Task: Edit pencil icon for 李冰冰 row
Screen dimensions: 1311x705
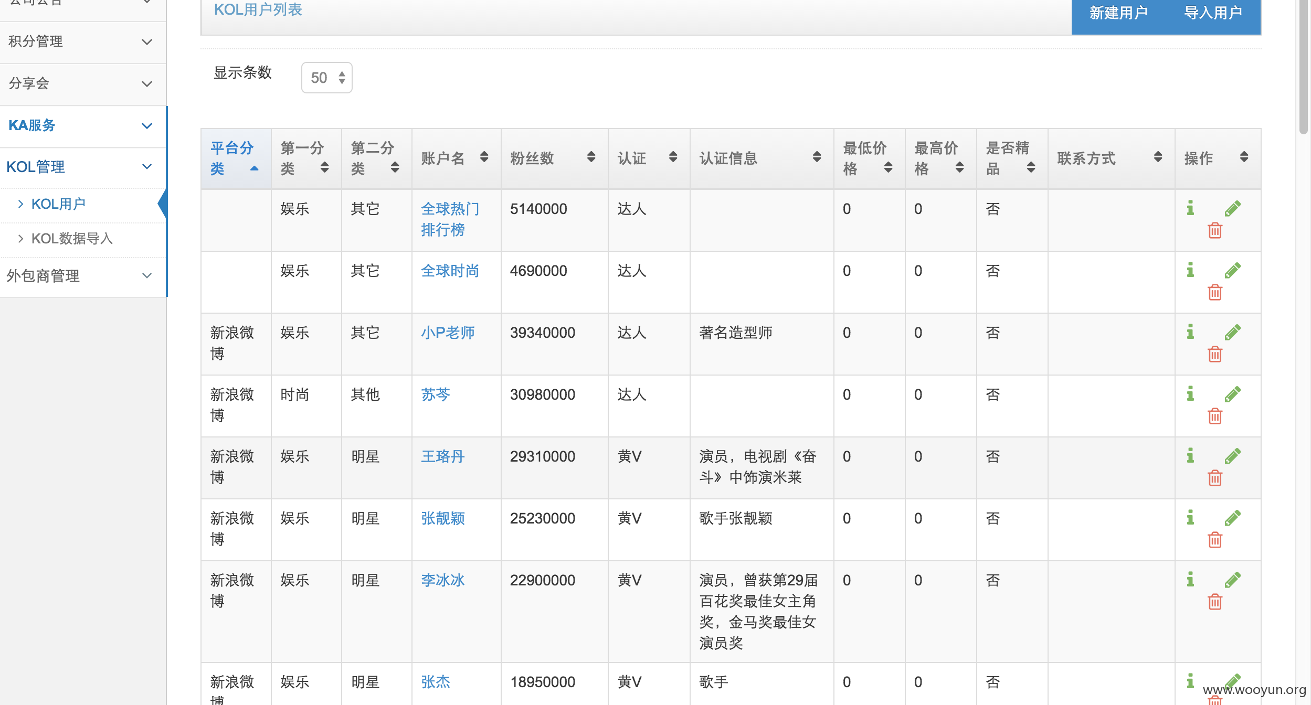Action: (1232, 580)
